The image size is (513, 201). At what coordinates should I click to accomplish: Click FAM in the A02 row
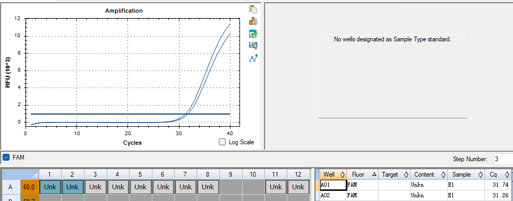pos(362,196)
